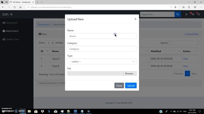Open Dashboard in the sidebar

(10, 23)
